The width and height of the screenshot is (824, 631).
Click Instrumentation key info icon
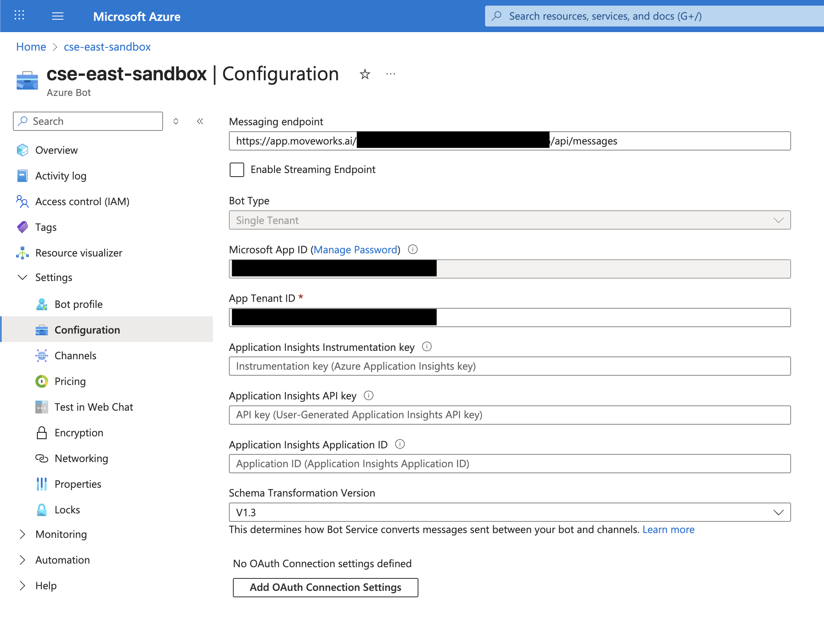427,346
